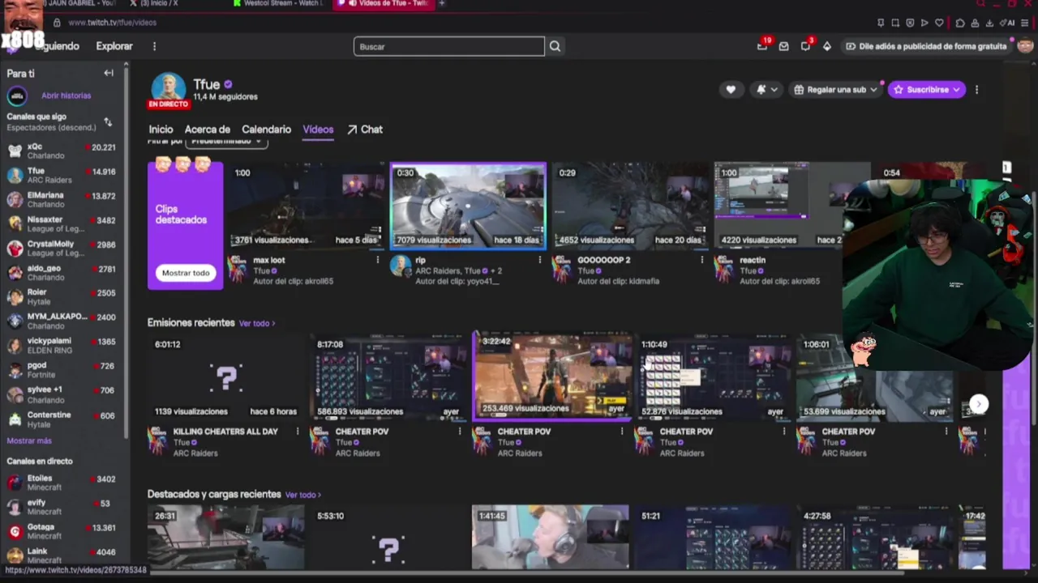Toggle the follow heart button for Tfue
This screenshot has height=583, width=1038.
click(x=731, y=90)
